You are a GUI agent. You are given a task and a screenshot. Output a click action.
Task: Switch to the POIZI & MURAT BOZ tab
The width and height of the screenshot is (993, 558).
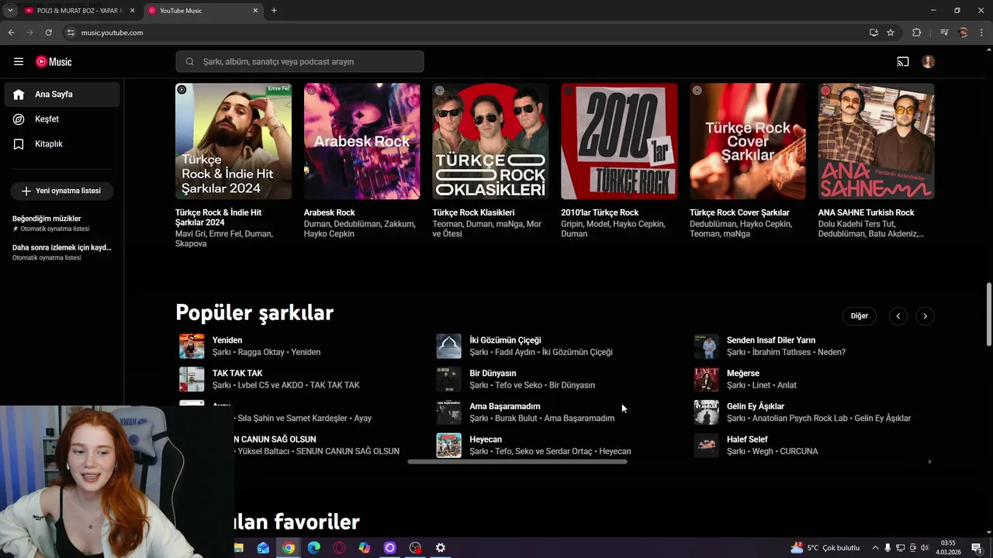[78, 11]
